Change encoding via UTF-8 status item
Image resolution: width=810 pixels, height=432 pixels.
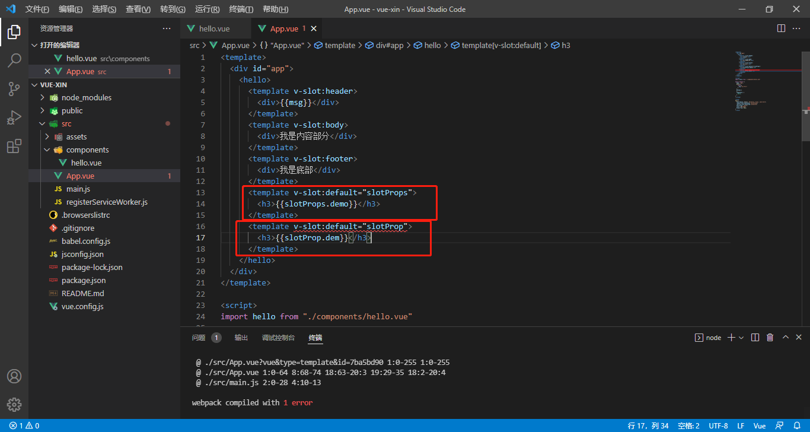[718, 425]
